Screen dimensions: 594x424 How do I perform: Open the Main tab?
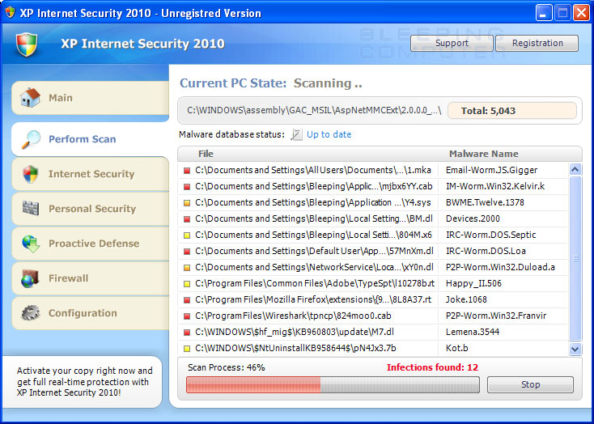click(x=90, y=98)
